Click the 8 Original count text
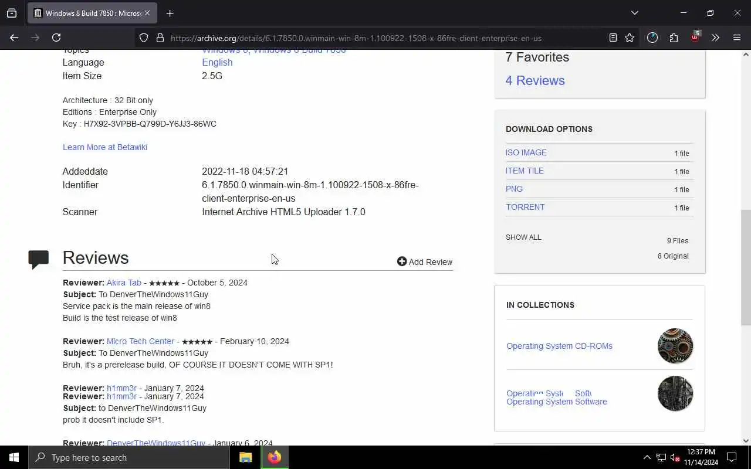 click(673, 256)
